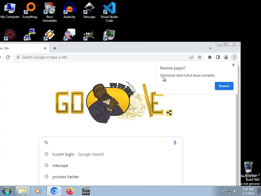Launch Audacity from desktop

tap(69, 10)
